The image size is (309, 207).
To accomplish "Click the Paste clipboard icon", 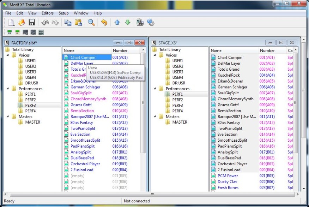I will 78,23.
